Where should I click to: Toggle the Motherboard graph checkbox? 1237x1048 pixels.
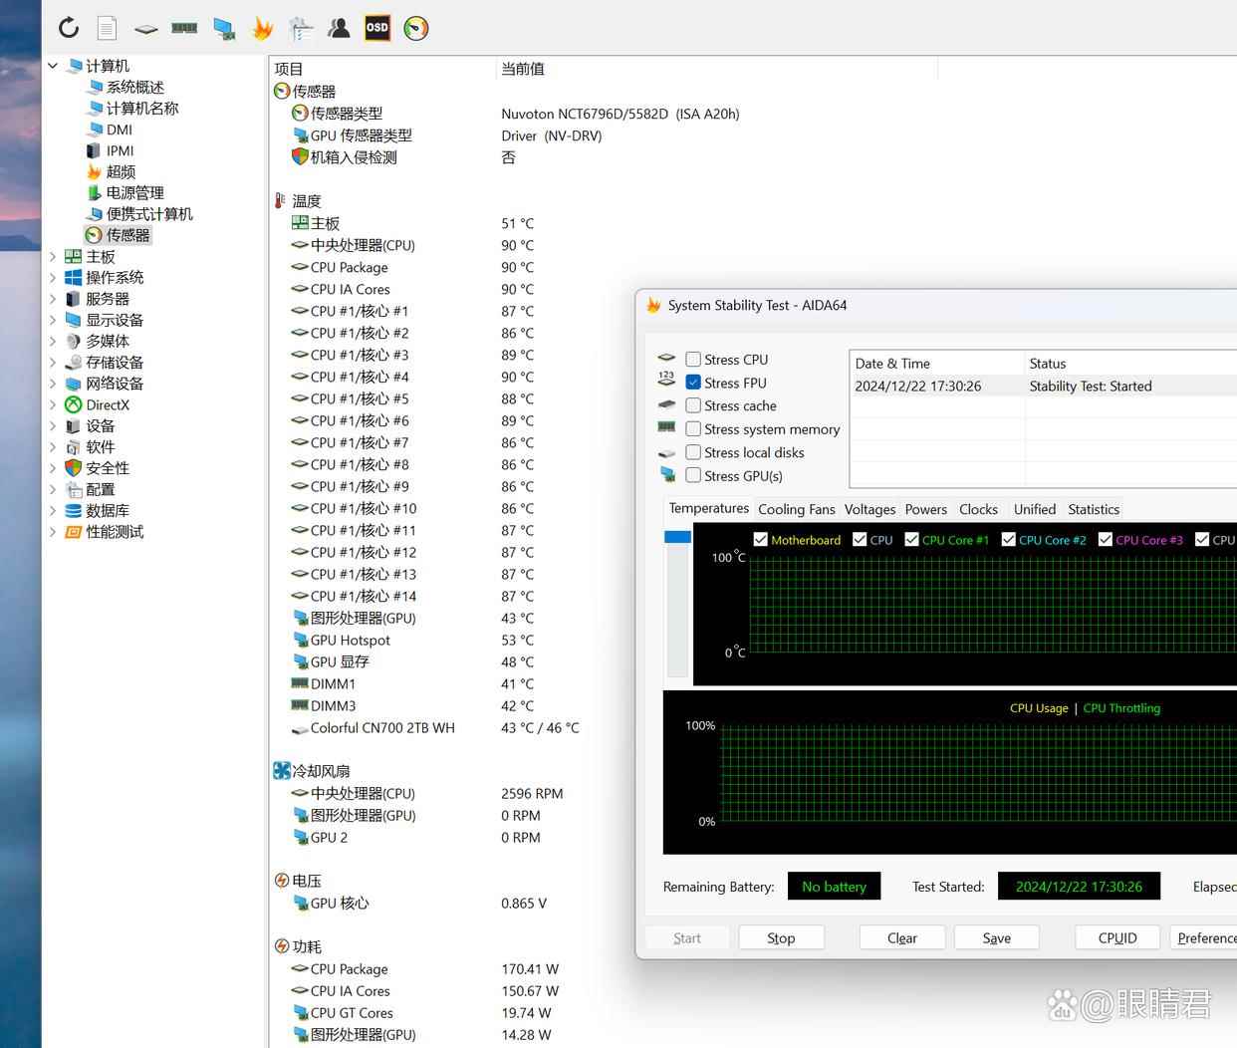(x=761, y=540)
